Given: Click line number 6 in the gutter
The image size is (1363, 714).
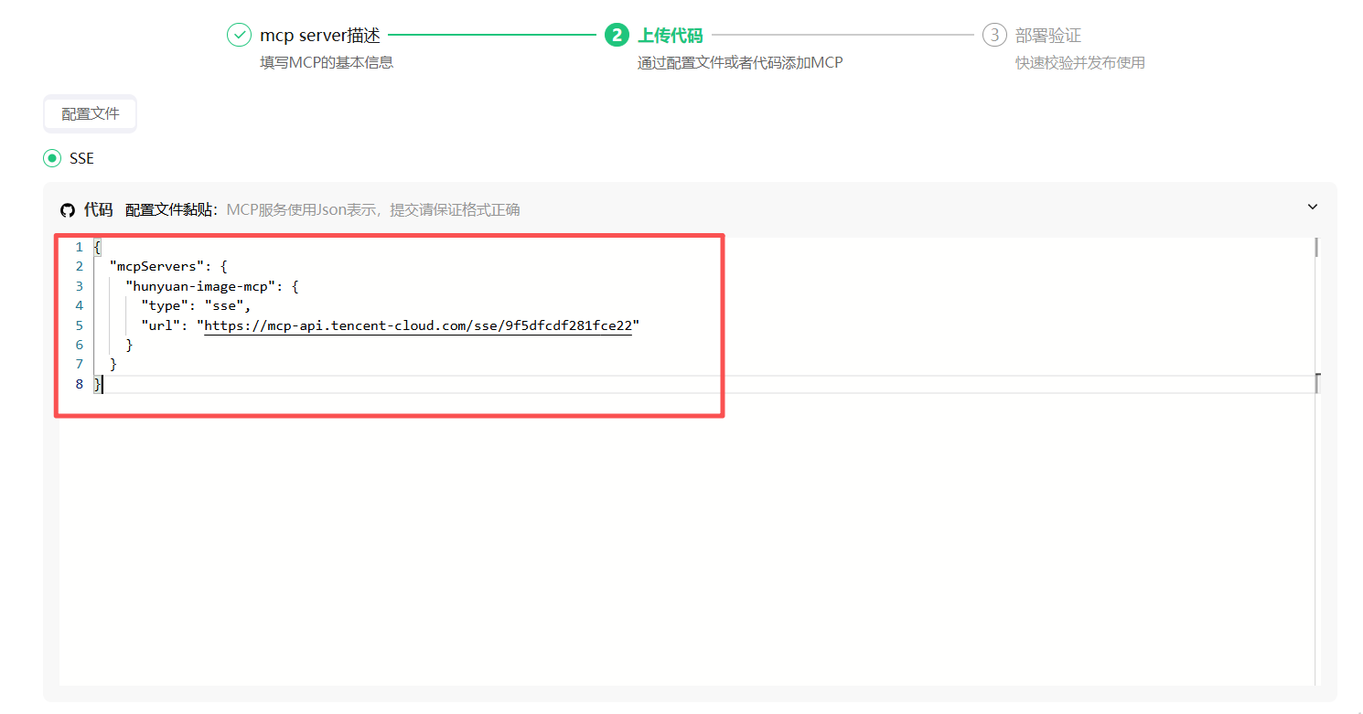Looking at the screenshot, I should point(80,345).
